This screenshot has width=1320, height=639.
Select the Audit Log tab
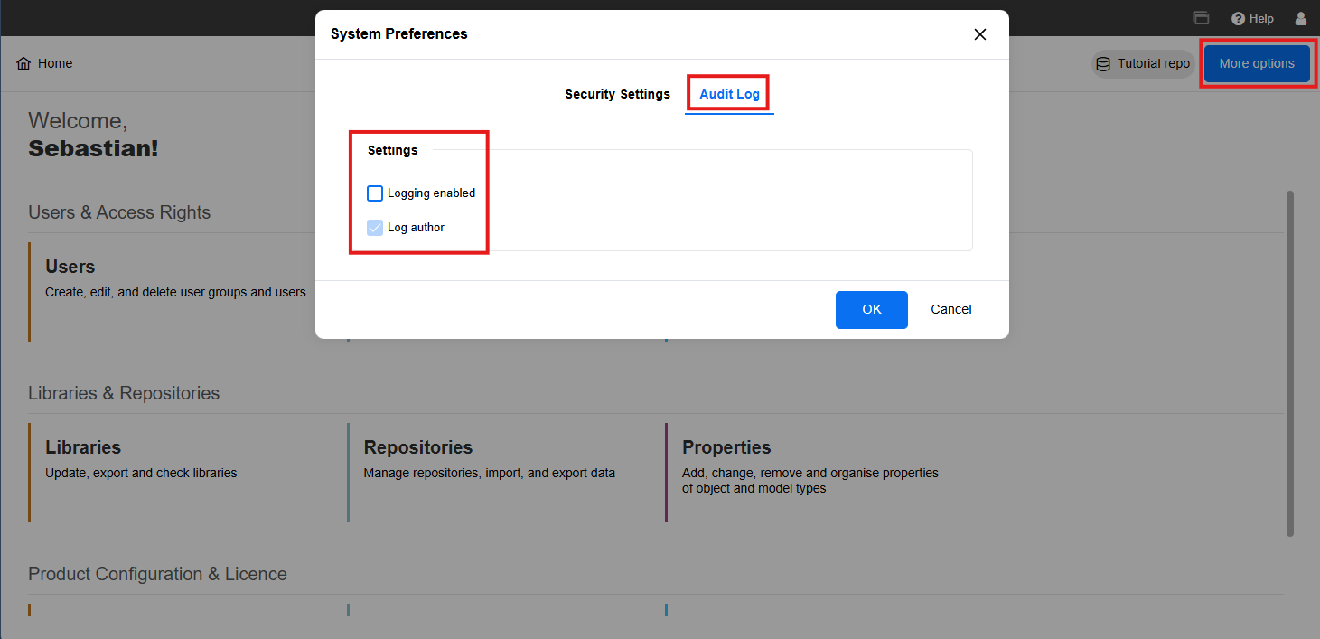pyautogui.click(x=728, y=94)
